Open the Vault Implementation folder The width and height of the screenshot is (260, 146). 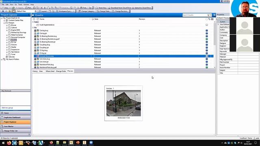point(47,25)
